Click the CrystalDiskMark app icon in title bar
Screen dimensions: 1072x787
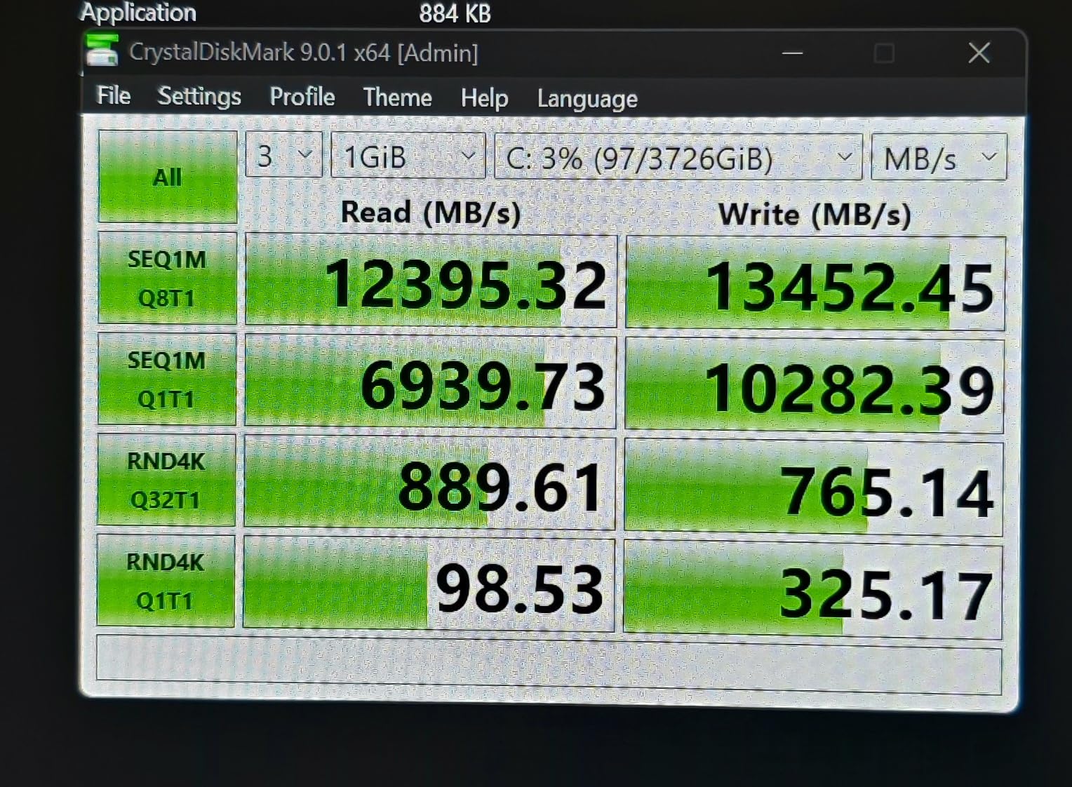pos(102,51)
